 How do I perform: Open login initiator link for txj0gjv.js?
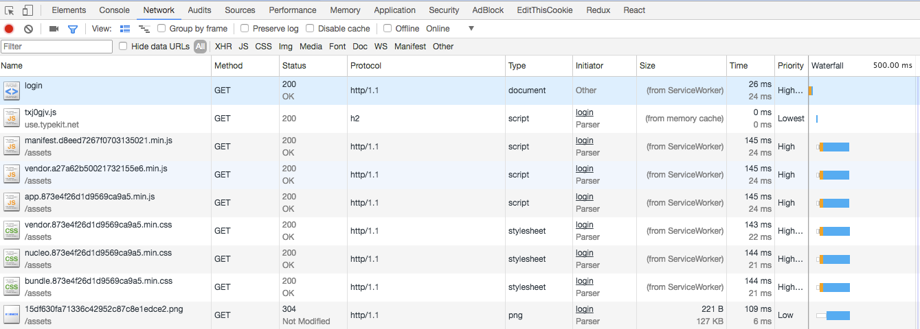[585, 112]
